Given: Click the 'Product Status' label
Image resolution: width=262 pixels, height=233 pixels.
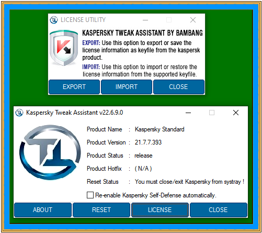Looking at the screenshot, I should tap(105, 156).
